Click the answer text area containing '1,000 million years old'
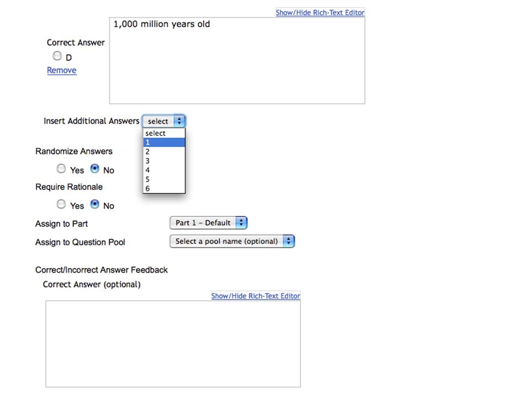Viewport: 530px width, 398px height. [237, 61]
